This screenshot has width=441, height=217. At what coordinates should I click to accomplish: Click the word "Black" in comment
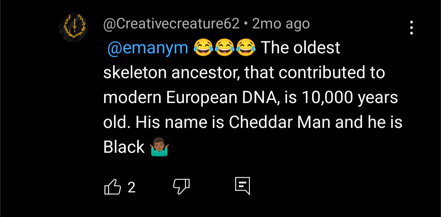click(x=124, y=147)
